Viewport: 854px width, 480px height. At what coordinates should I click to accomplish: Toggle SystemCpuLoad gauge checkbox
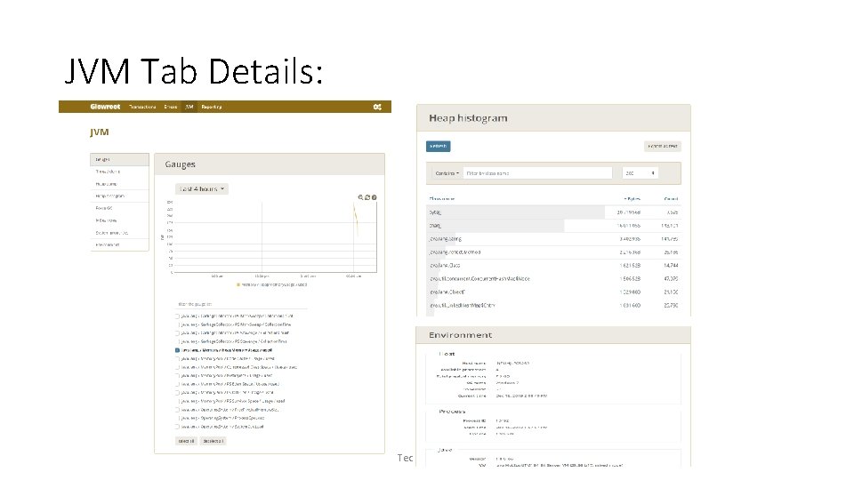(x=178, y=427)
